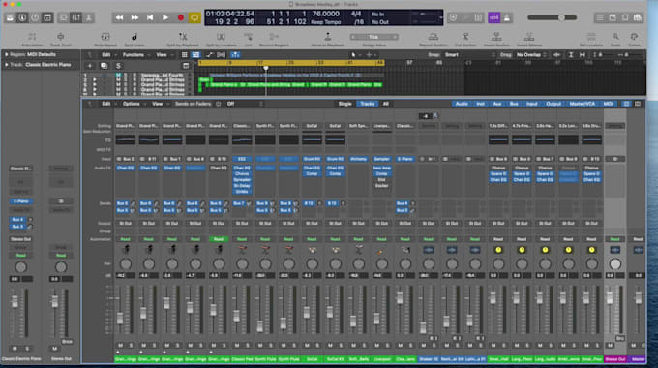
Task: Open the Loop Browser icon
Action: pyautogui.click(x=625, y=17)
